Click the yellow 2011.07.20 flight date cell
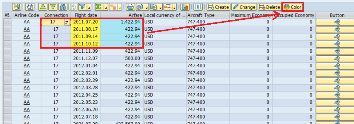The height and width of the screenshot is (124, 354). pyautogui.click(x=86, y=22)
